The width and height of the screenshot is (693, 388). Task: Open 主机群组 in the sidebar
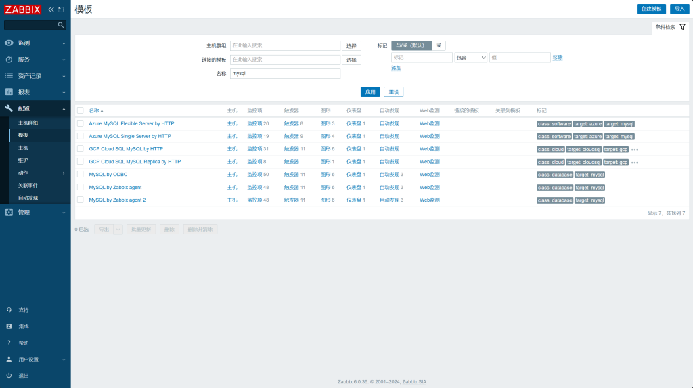28,123
